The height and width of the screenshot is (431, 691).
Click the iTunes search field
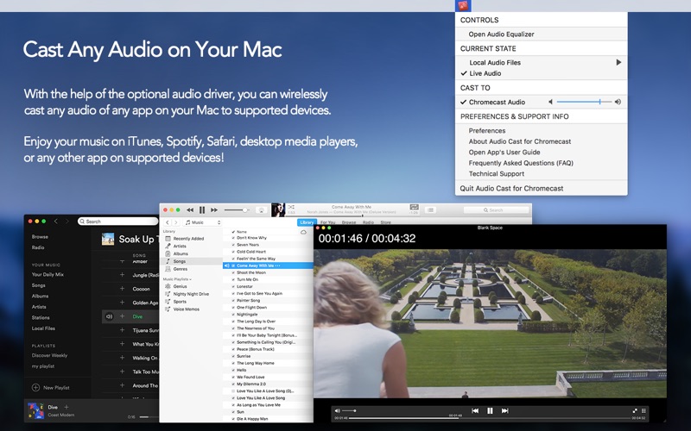coord(496,210)
